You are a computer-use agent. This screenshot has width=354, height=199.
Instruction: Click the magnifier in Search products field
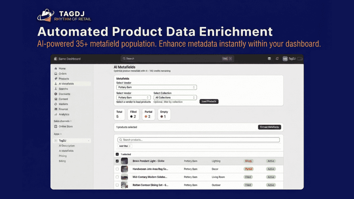121,140
